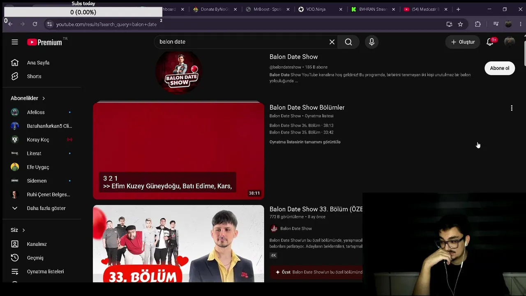526x296 pixels.
Task: Open the Balon Date Show channel title
Action: pos(294,57)
